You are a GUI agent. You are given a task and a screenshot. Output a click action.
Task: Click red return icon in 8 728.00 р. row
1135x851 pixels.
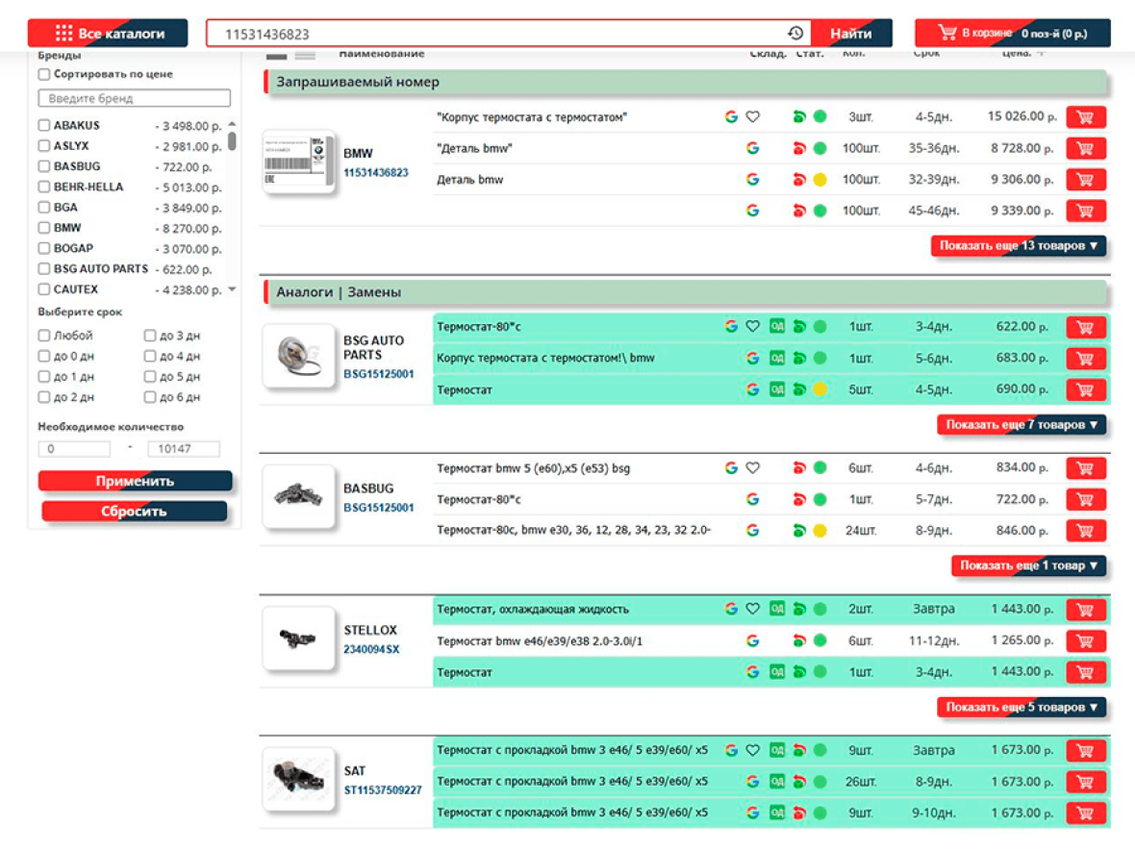(x=799, y=148)
